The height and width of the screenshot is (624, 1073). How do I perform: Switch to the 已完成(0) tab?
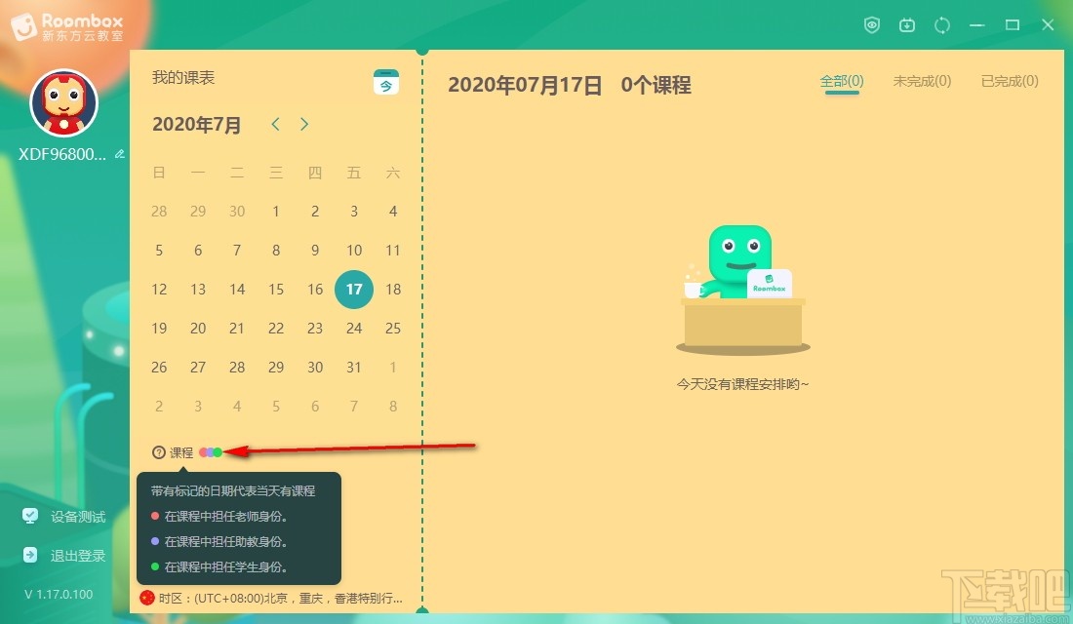coord(1009,82)
